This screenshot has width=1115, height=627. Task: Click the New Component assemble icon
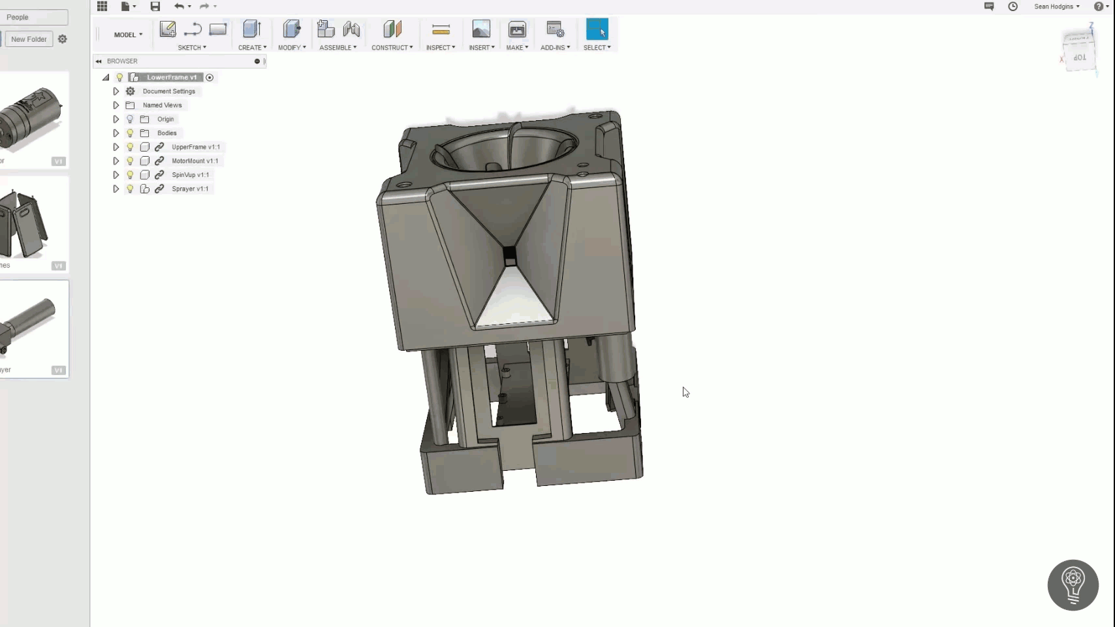click(x=324, y=29)
